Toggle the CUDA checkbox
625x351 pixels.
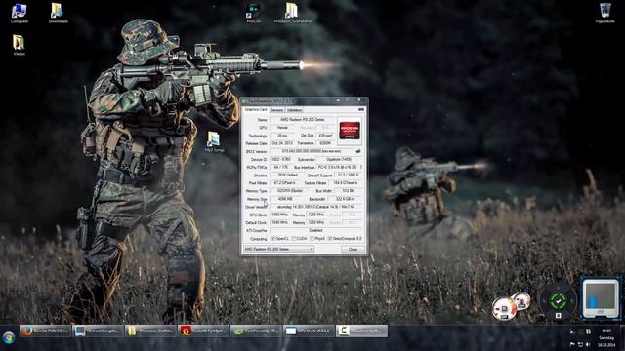pos(294,238)
